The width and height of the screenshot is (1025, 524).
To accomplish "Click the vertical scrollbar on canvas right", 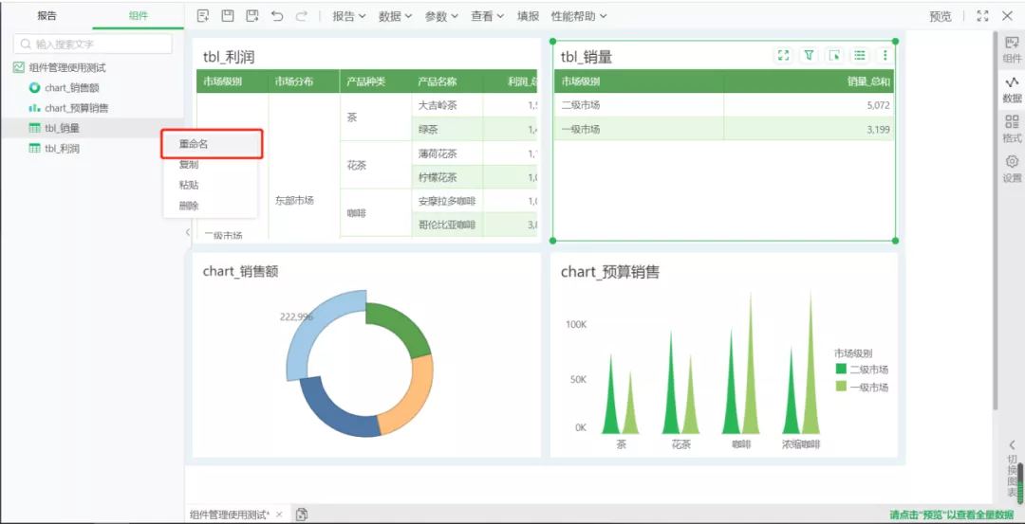I will tap(996, 220).
